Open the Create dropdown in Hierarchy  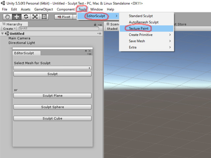tap(9, 29)
